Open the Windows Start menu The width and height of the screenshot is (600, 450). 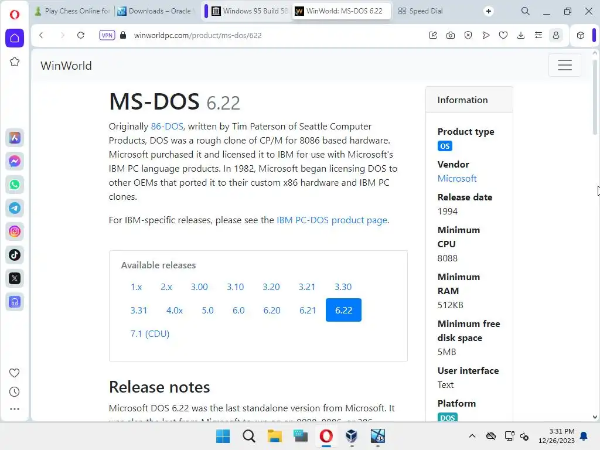(223, 436)
